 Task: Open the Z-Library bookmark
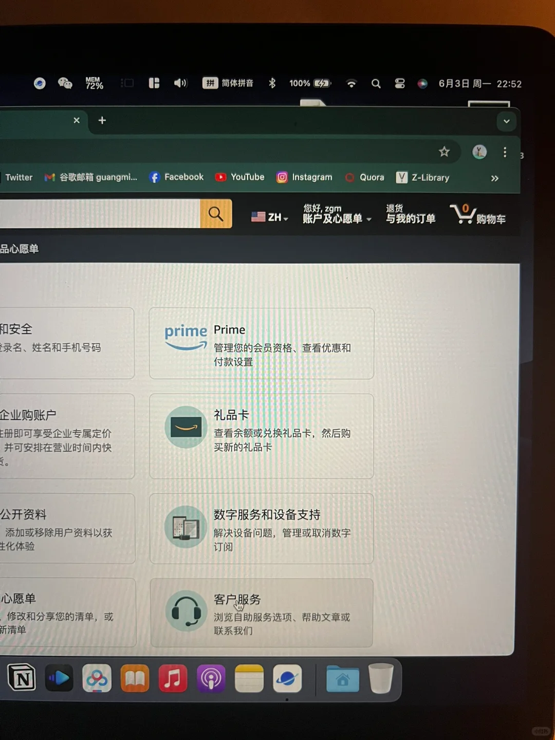pos(423,178)
